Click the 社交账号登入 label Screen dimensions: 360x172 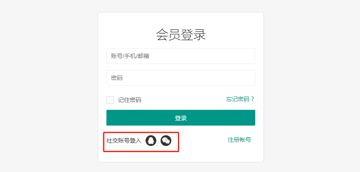(124, 141)
